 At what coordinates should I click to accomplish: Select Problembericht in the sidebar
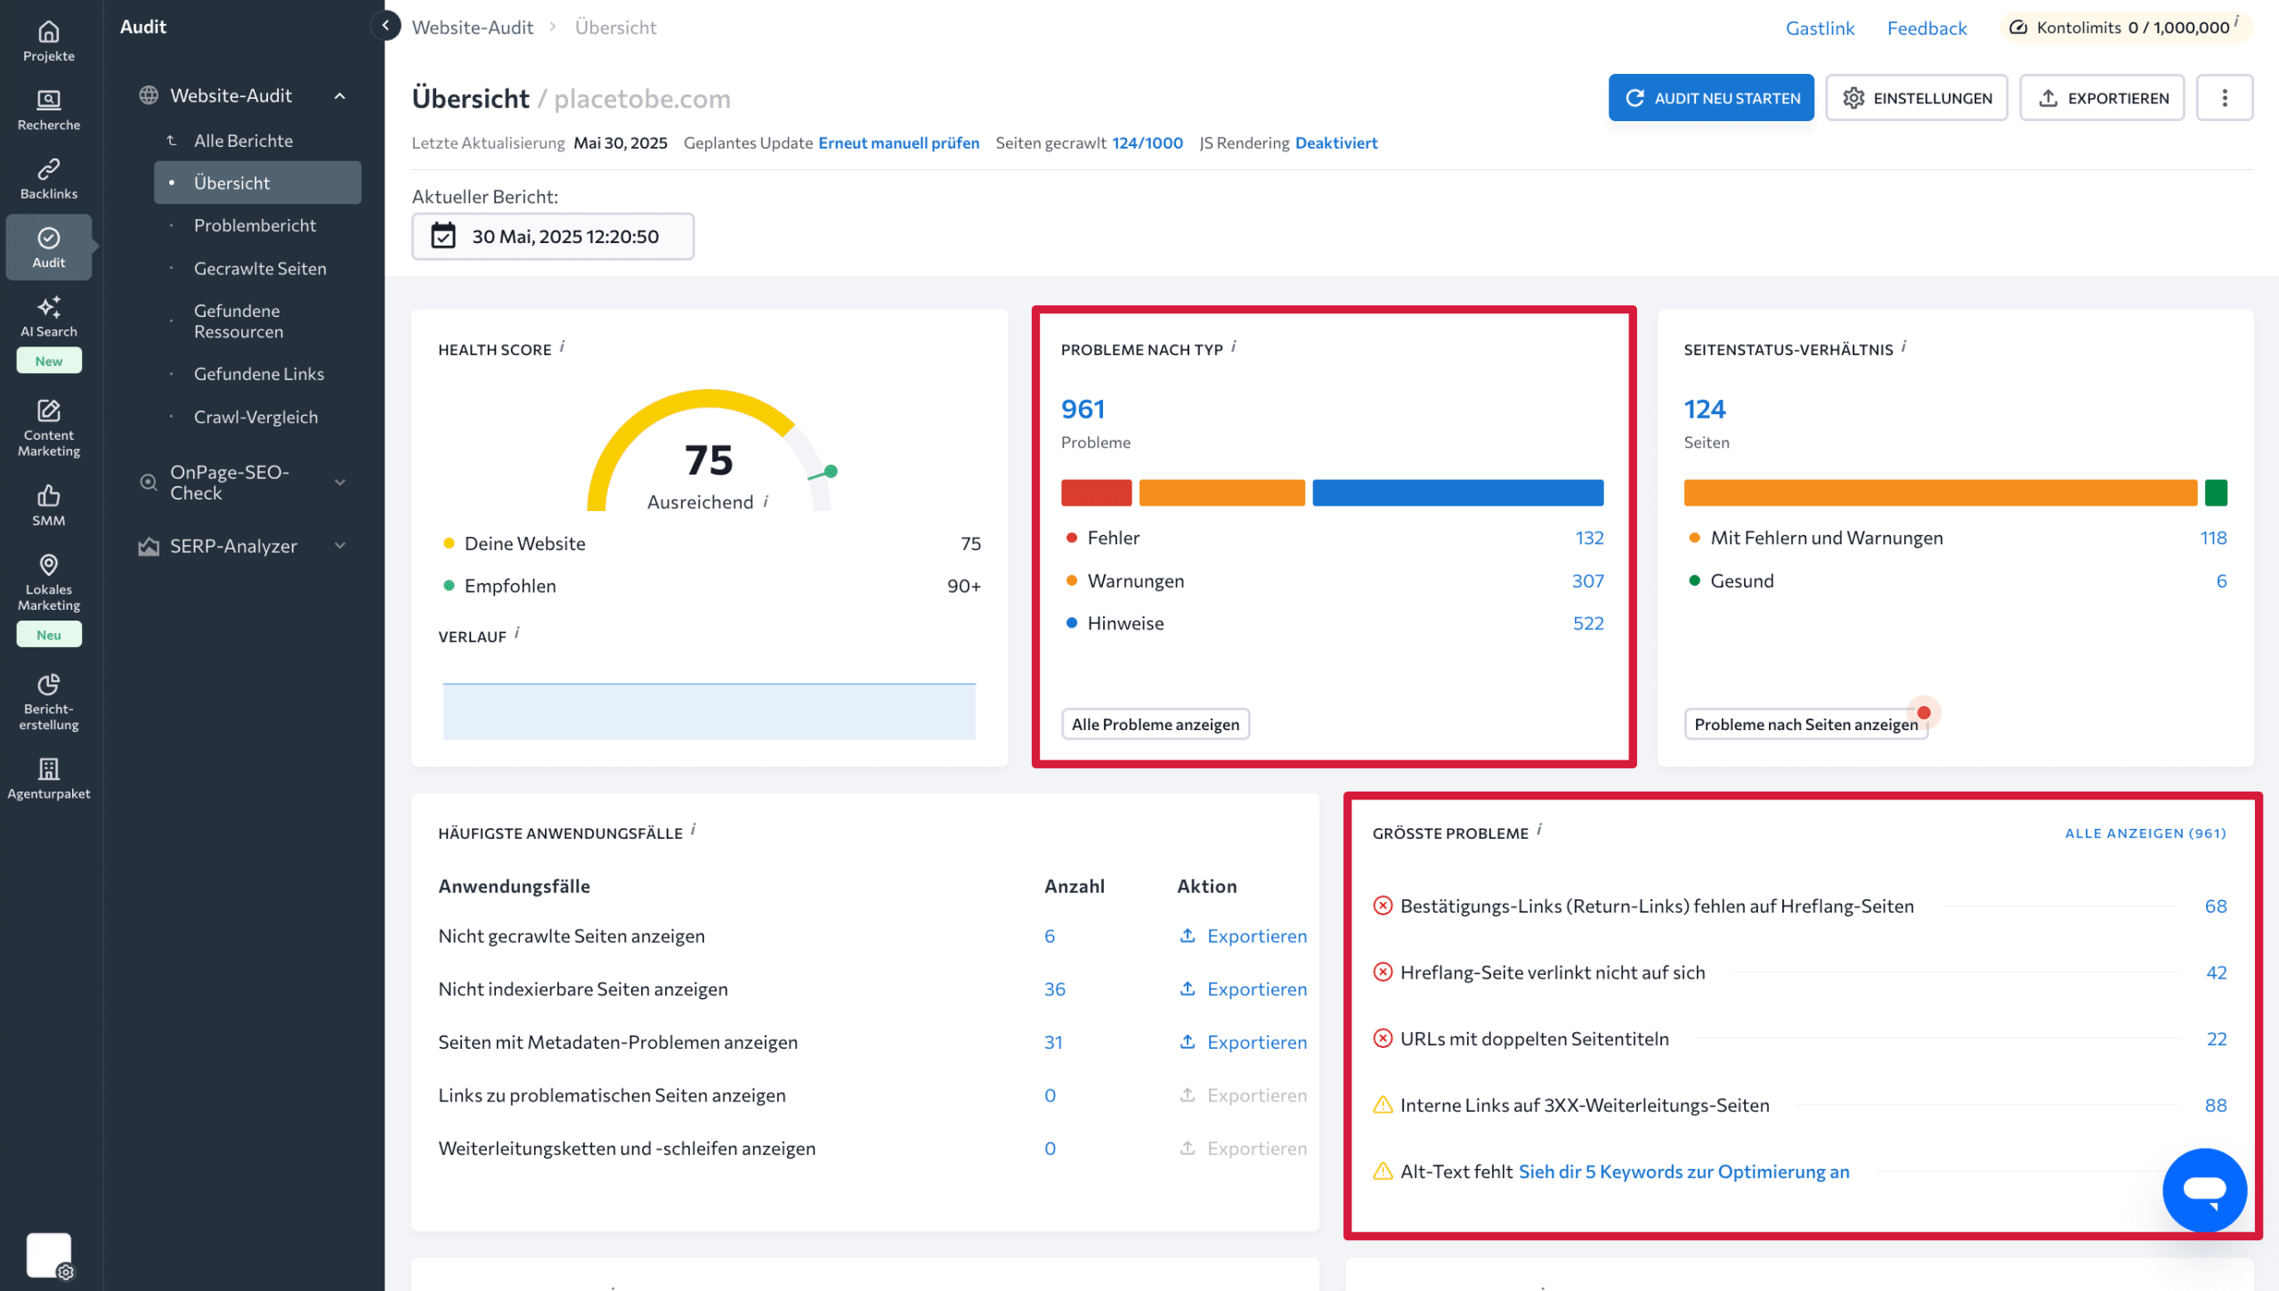point(255,225)
